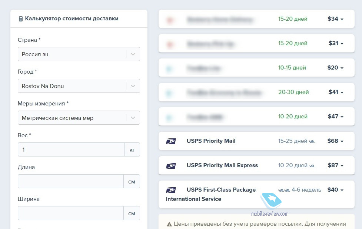Click into the Длина length field
Screen dimensions: 362x229
(x=71, y=181)
